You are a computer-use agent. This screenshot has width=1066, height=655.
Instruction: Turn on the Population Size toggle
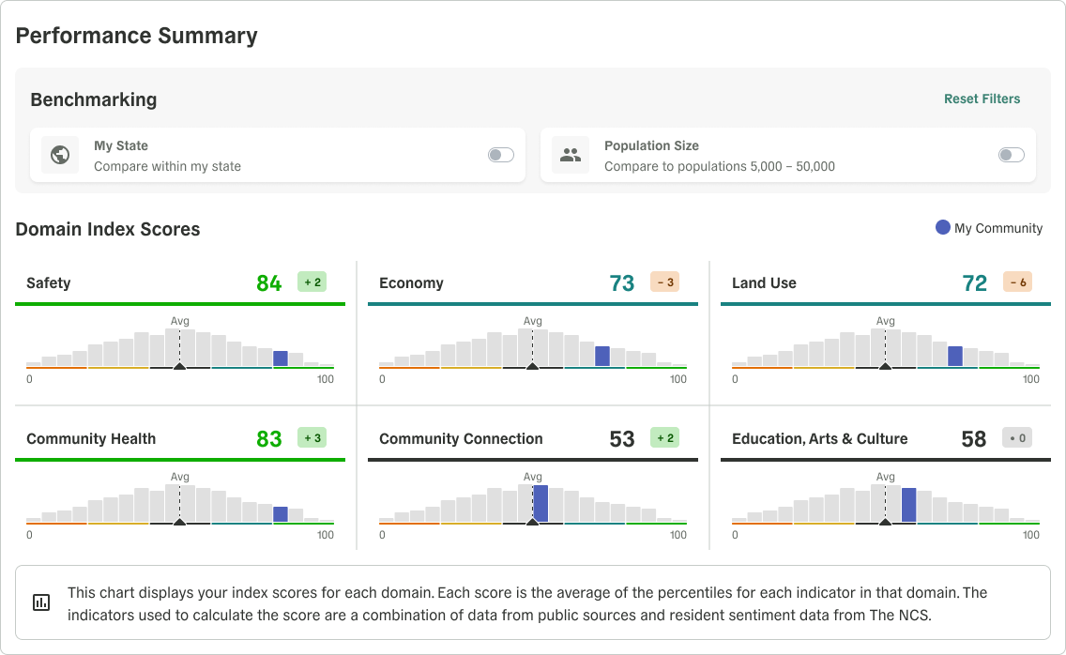click(x=1011, y=154)
